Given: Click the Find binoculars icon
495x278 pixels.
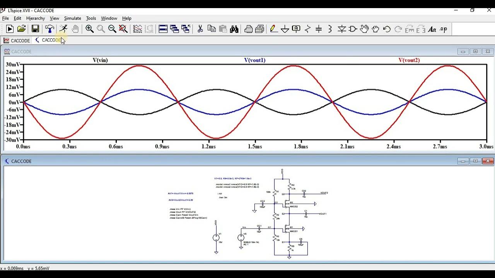Looking at the screenshot, I should [x=234, y=29].
